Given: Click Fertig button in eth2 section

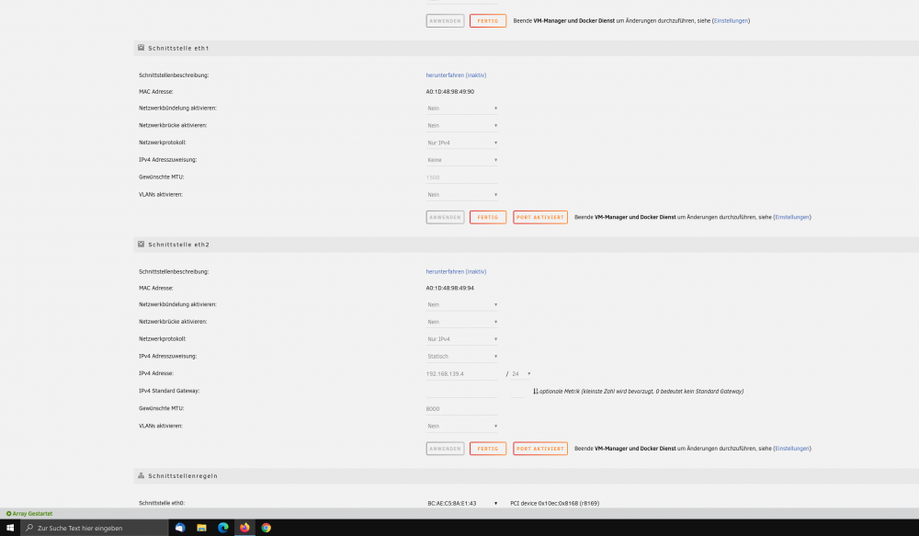Looking at the screenshot, I should click(x=488, y=449).
